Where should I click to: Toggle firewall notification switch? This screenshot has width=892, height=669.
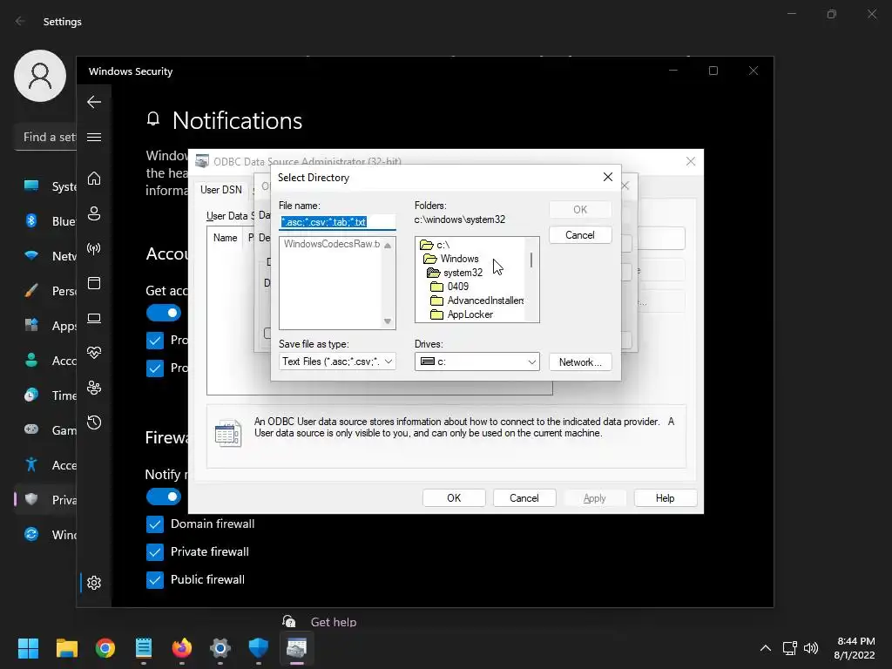(164, 497)
